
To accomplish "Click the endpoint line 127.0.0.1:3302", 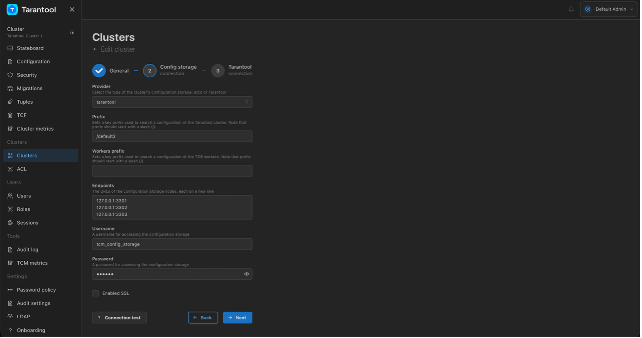I will coord(112,208).
